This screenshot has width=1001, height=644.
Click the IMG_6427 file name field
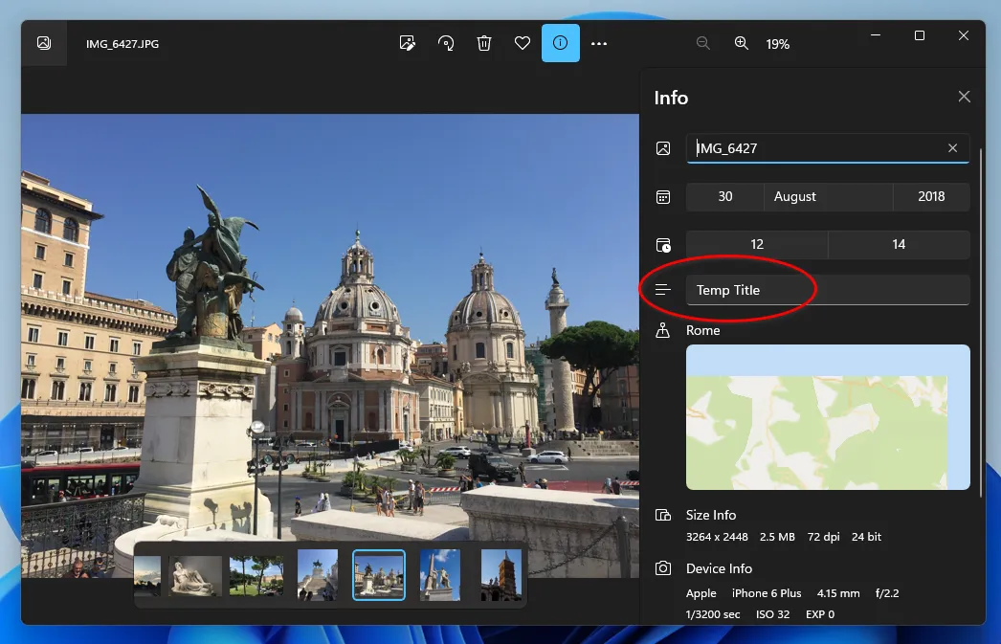[x=828, y=148]
